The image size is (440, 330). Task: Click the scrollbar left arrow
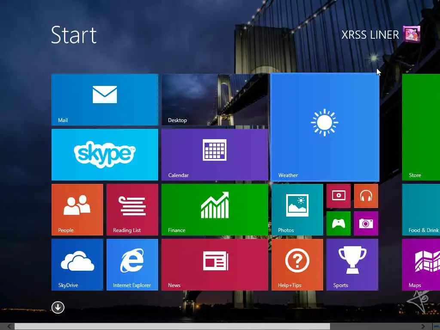(x=9, y=327)
